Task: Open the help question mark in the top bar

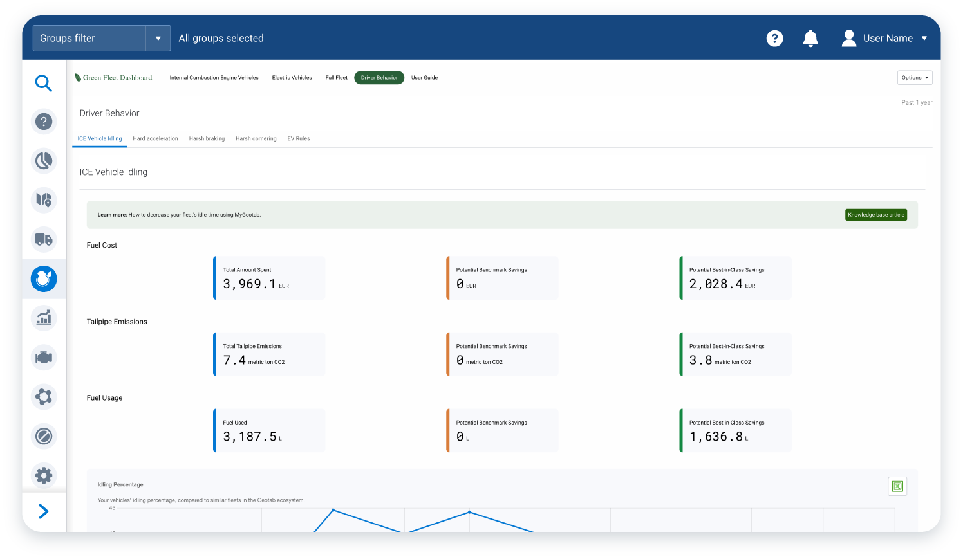Action: pyautogui.click(x=774, y=38)
